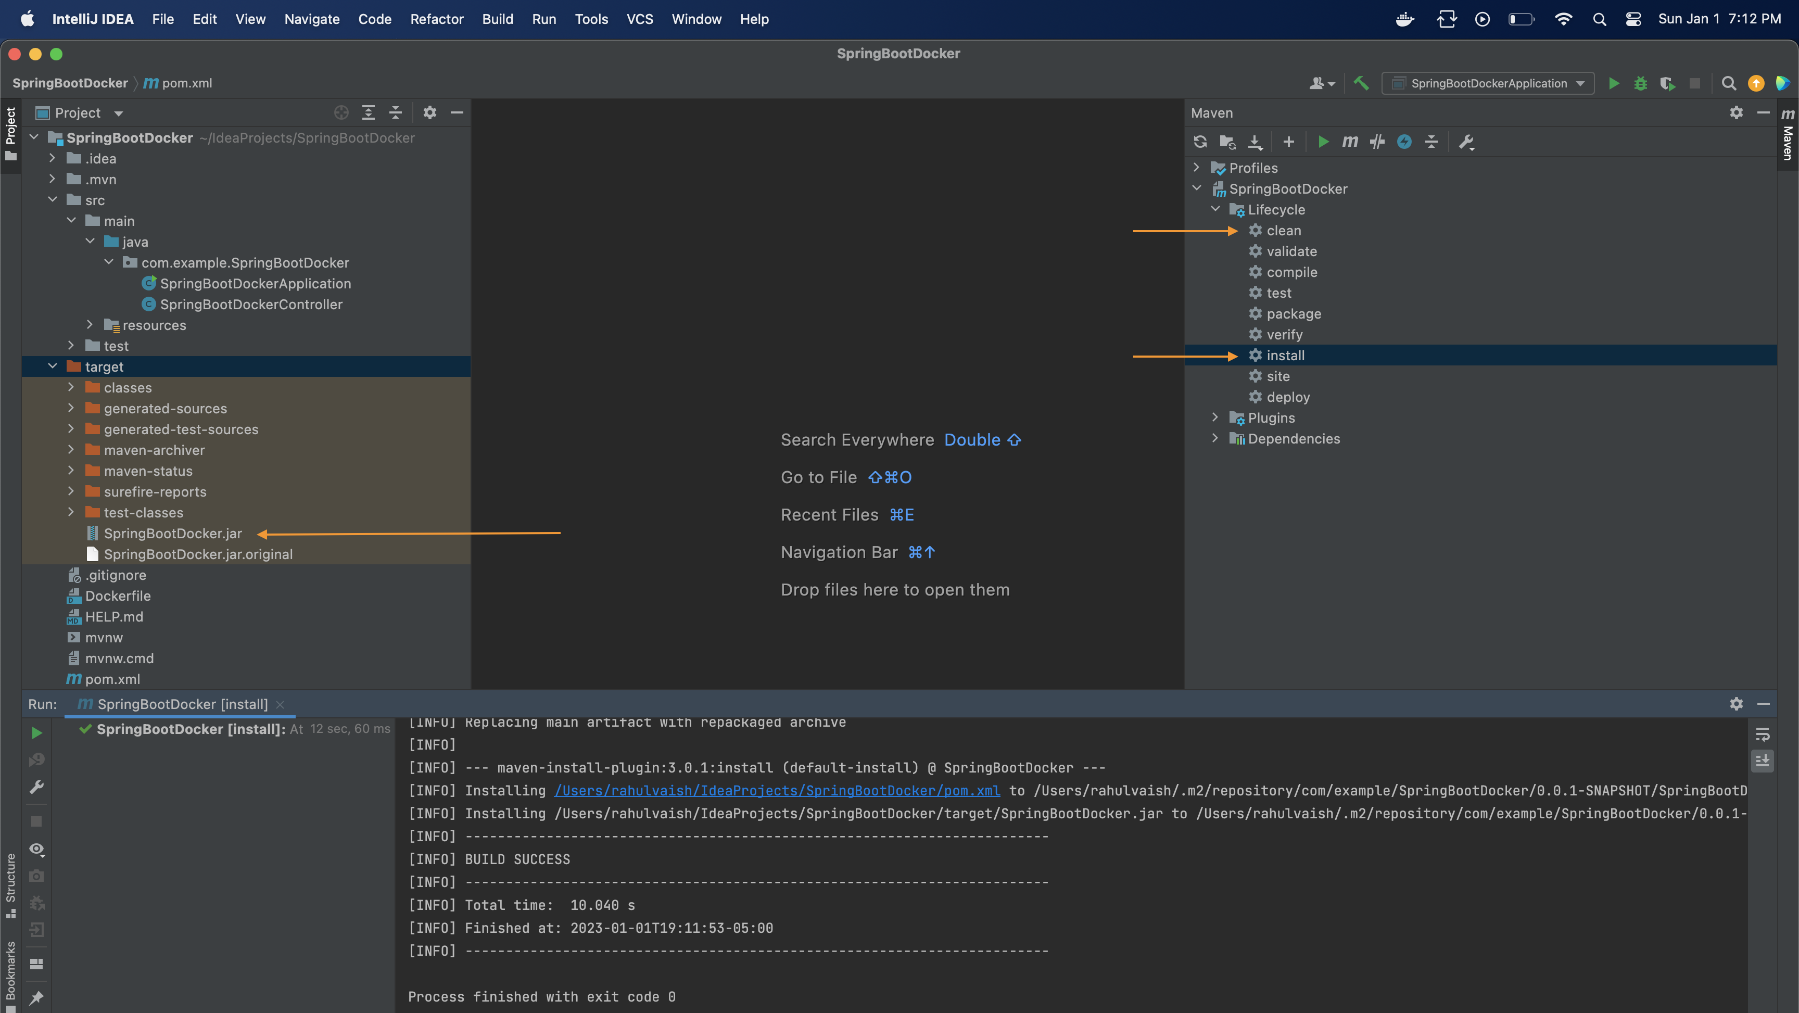Viewport: 1799px width, 1013px height.
Task: Run SpringBootDockerApplication with green play button
Action: pos(1613,83)
